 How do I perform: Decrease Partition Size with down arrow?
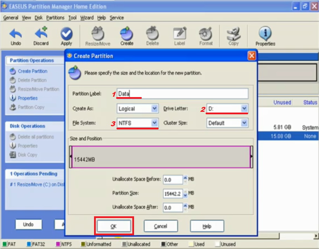(x=185, y=196)
